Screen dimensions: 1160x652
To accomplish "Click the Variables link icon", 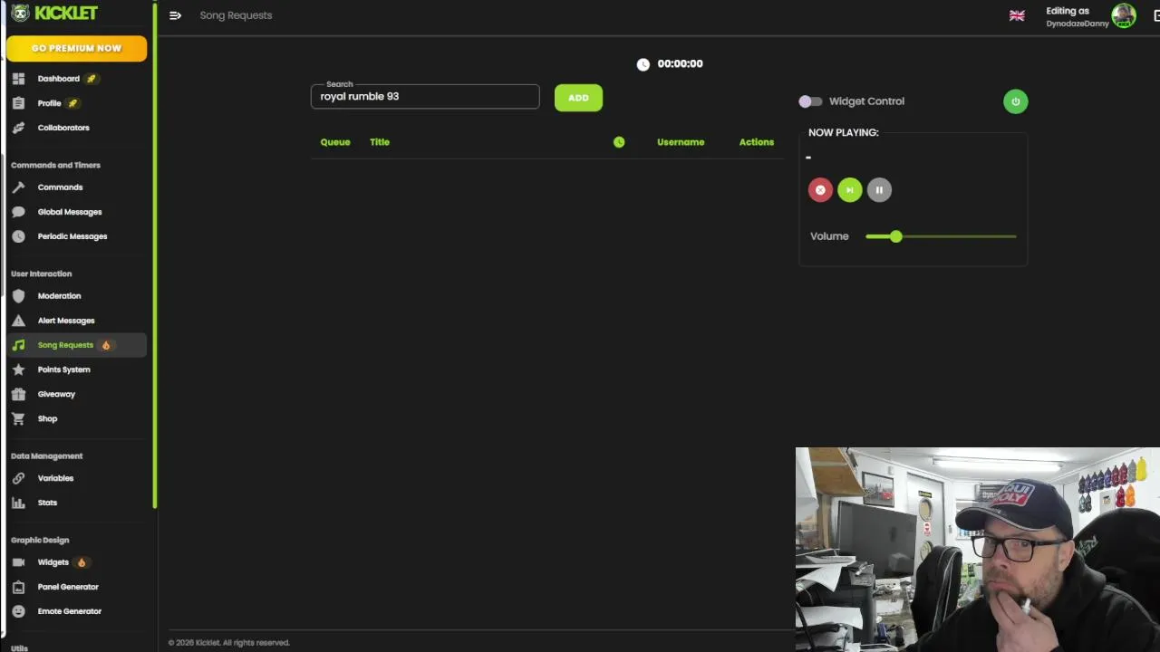I will coord(18,478).
